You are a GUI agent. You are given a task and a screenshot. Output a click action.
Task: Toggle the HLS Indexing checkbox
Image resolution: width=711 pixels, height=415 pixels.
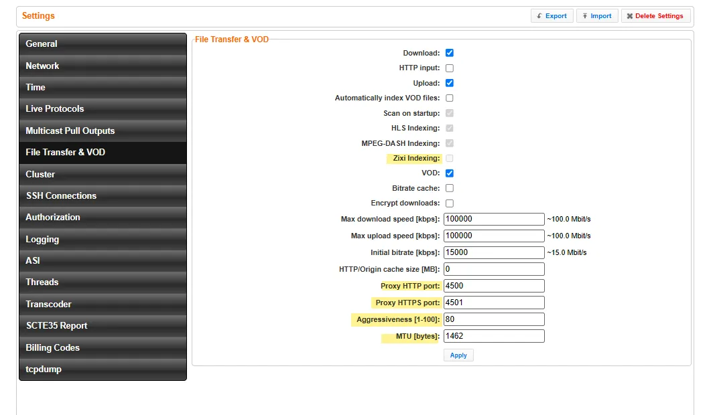(x=450, y=129)
